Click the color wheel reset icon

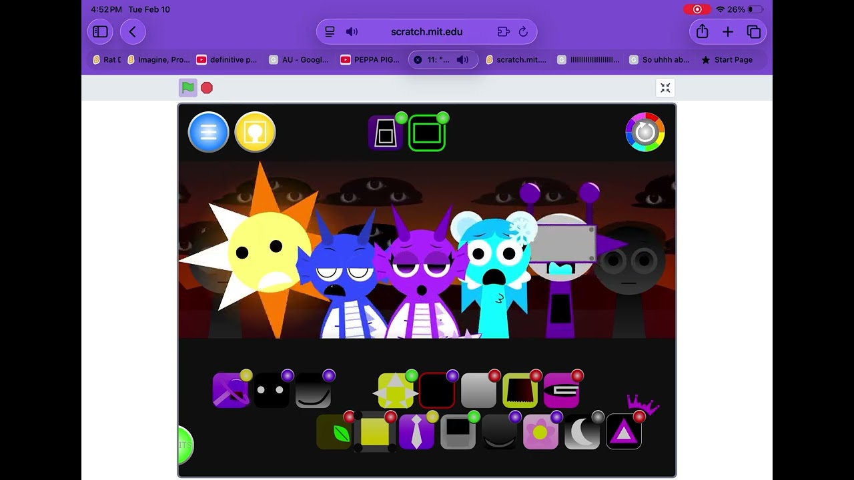coord(645,132)
